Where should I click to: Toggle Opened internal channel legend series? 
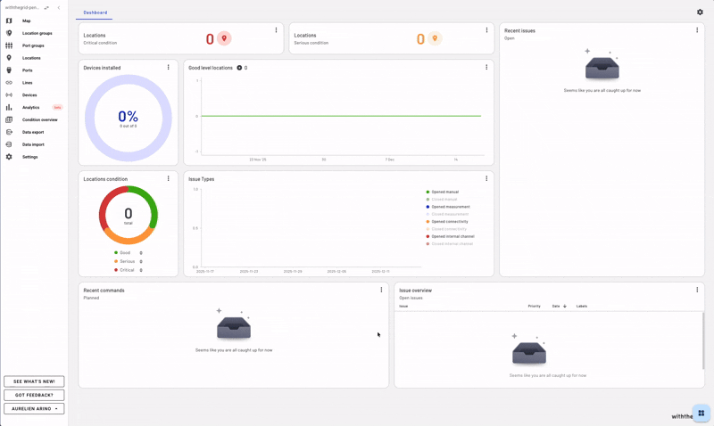(x=452, y=236)
